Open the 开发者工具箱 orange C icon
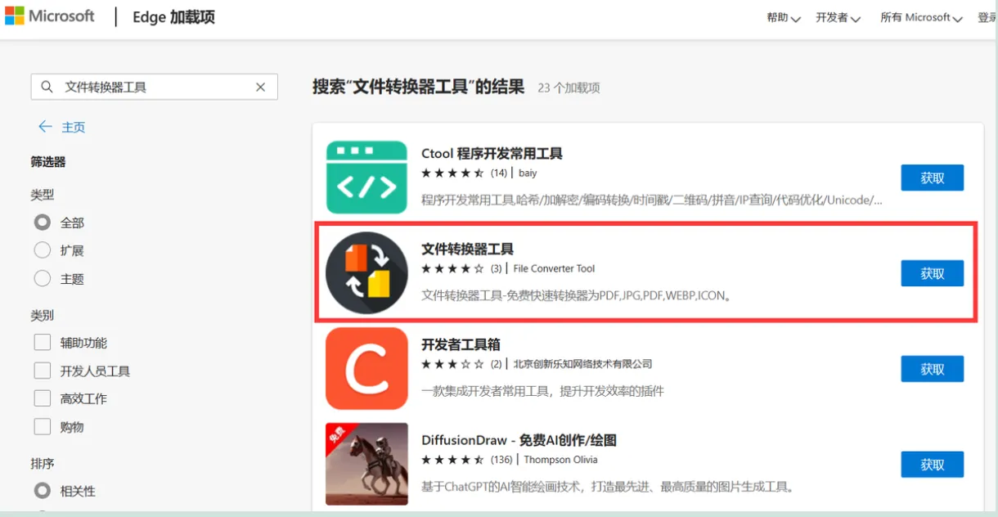The width and height of the screenshot is (998, 517). coord(366,368)
